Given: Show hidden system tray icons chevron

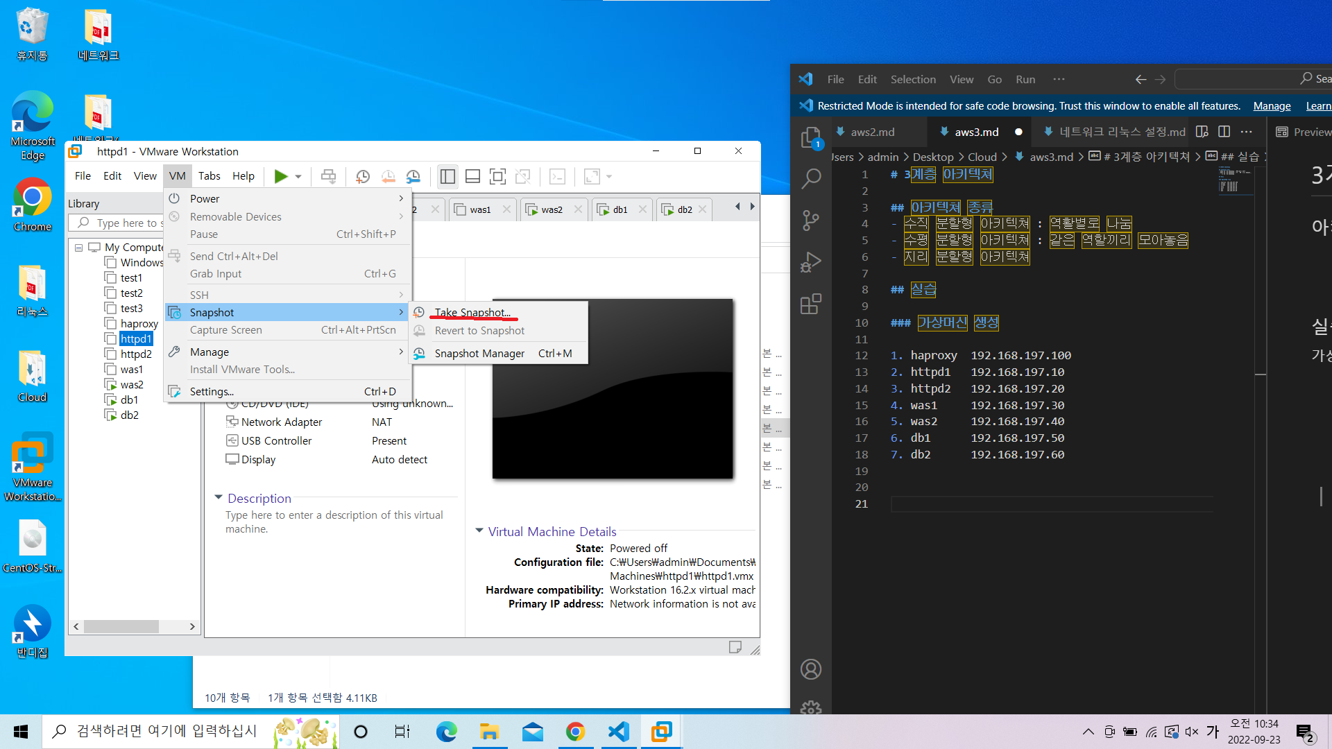Looking at the screenshot, I should click(1088, 732).
